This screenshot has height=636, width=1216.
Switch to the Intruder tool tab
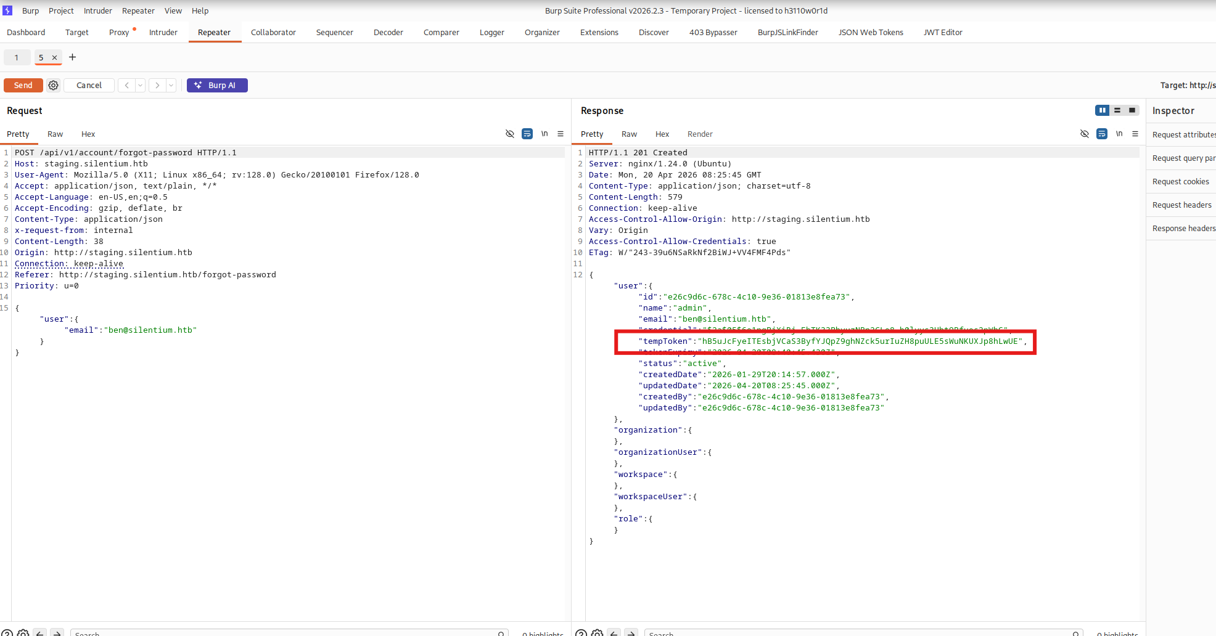163,33
